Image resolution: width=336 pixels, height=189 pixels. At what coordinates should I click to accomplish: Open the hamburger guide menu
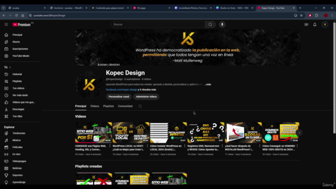point(6,25)
